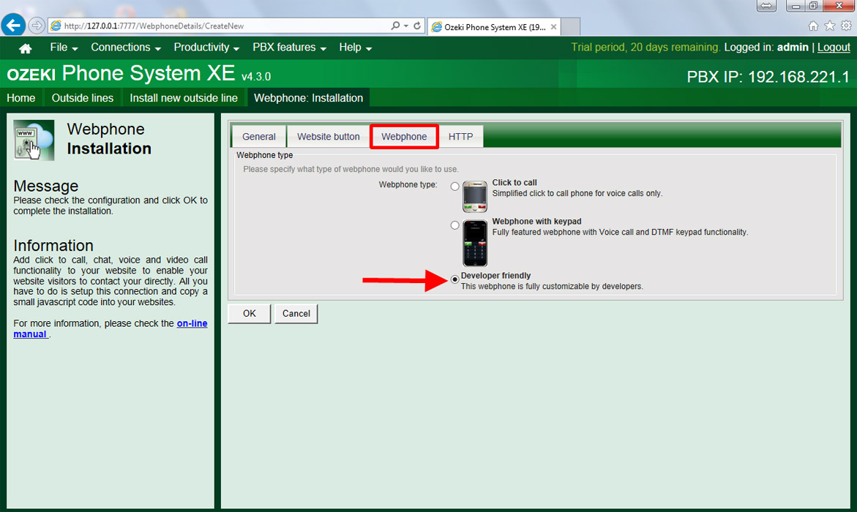Switch to the Website button tab
Screen dimensions: 857x512
[x=328, y=137]
